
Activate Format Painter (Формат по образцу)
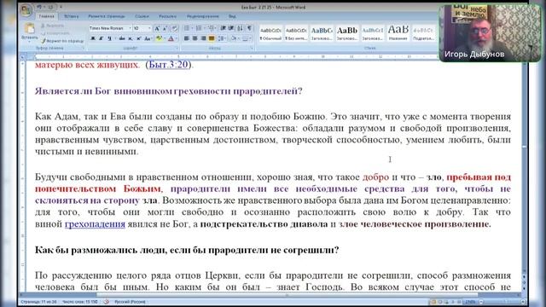(x=62, y=41)
